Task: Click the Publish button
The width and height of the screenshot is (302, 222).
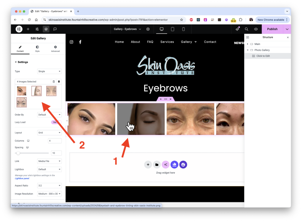Action: coord(272,29)
